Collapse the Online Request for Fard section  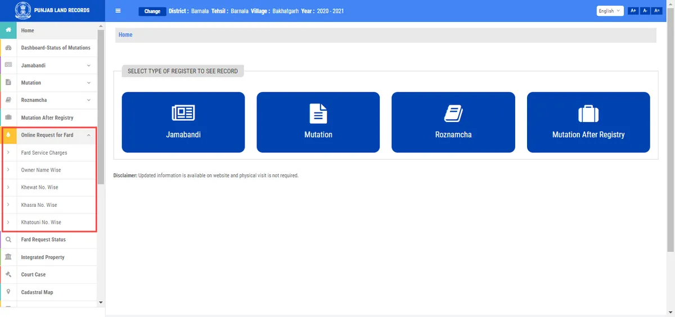(88, 135)
